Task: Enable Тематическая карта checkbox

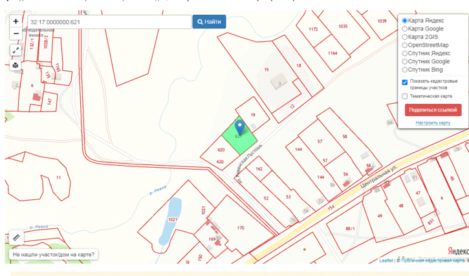Action: (x=405, y=96)
